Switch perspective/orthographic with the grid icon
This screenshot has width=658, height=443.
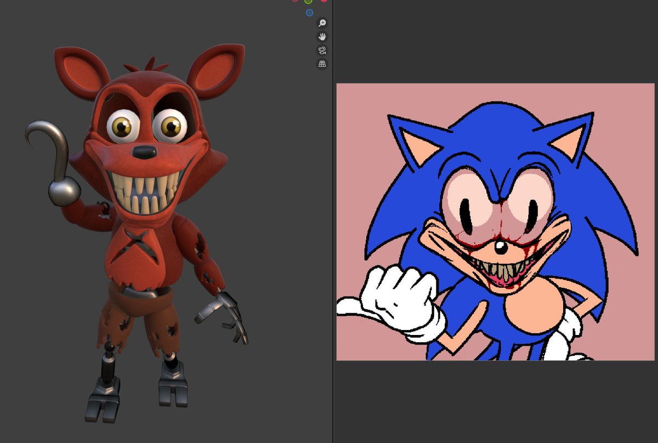[322, 64]
